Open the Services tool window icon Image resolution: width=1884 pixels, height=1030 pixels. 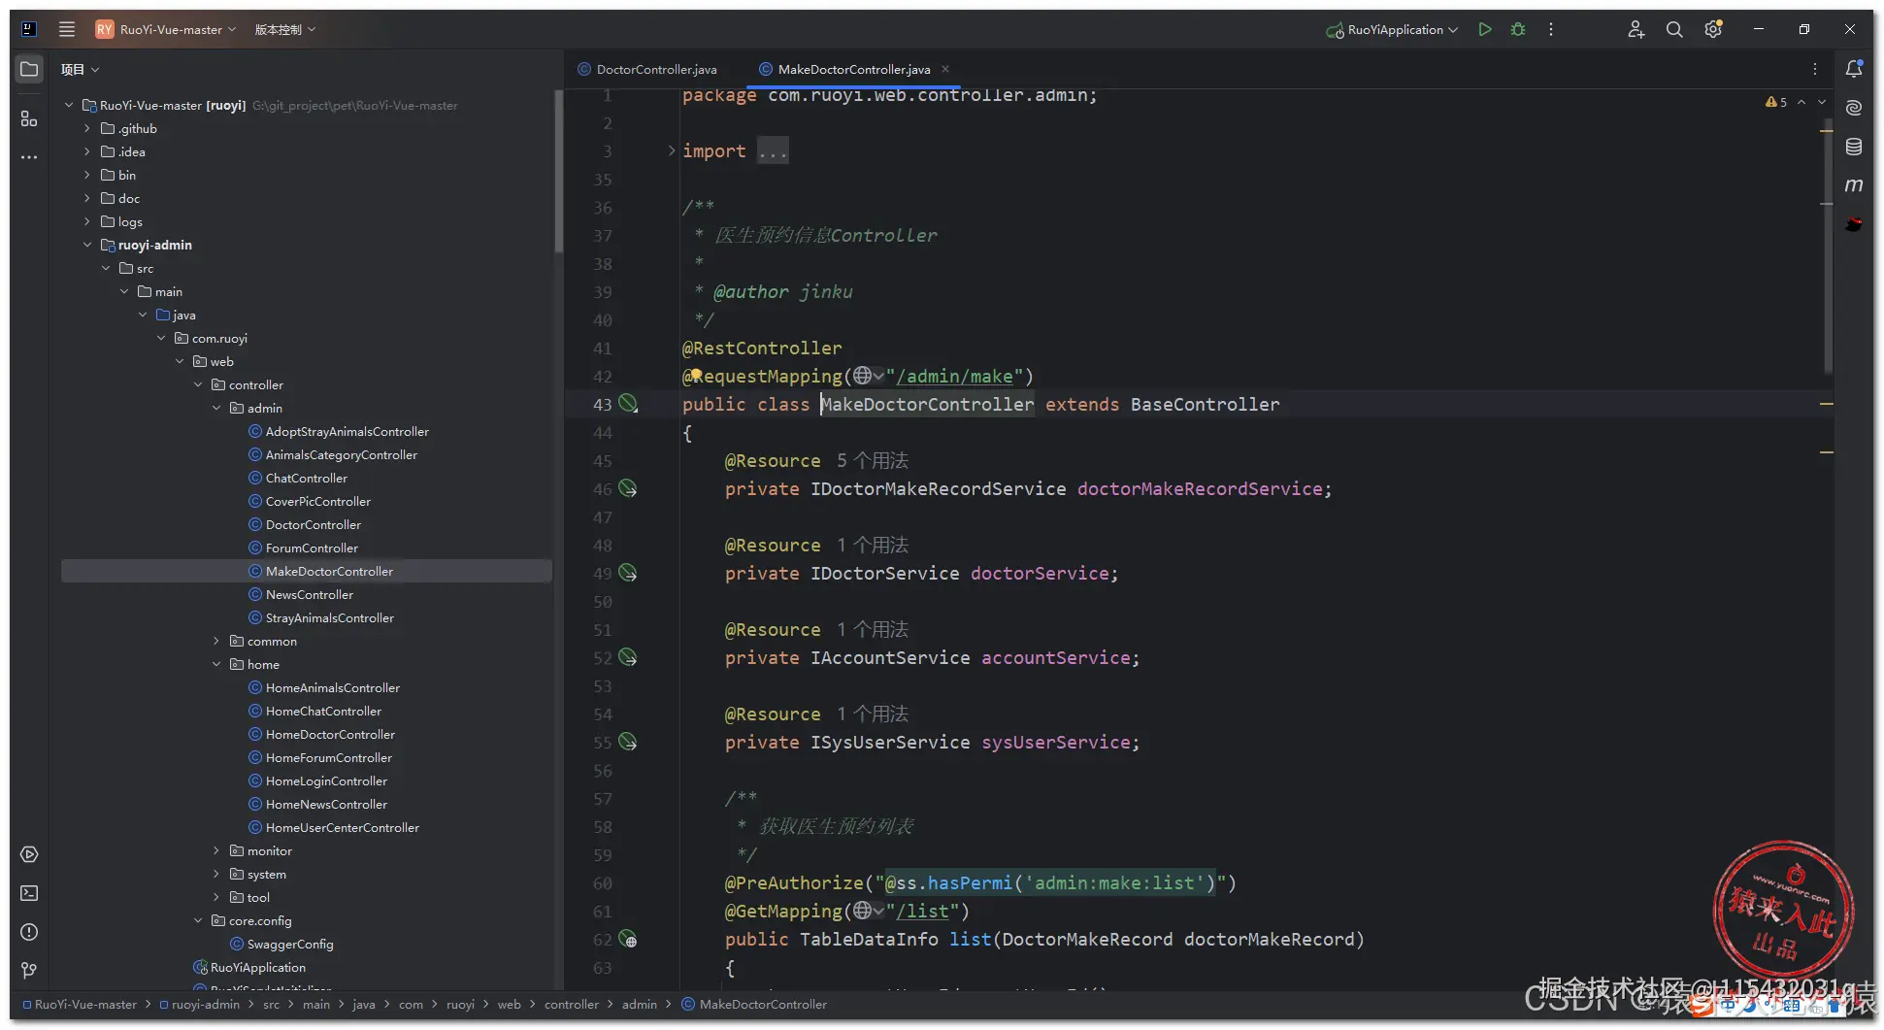coord(29,854)
